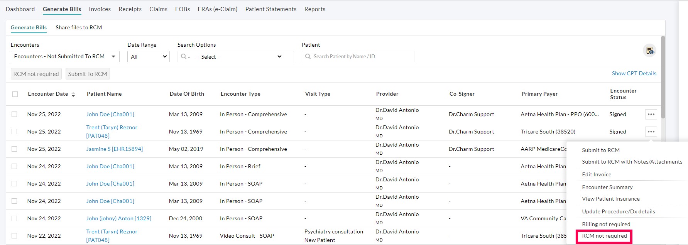The width and height of the screenshot is (688, 245).
Task: Choose RCM not required from the context menu
Action: click(x=604, y=236)
